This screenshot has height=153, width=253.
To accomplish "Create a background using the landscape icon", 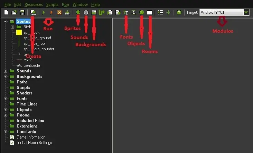I will [94, 12].
